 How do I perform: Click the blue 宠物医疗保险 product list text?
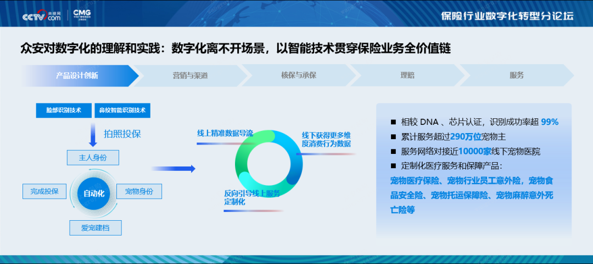pos(472,195)
